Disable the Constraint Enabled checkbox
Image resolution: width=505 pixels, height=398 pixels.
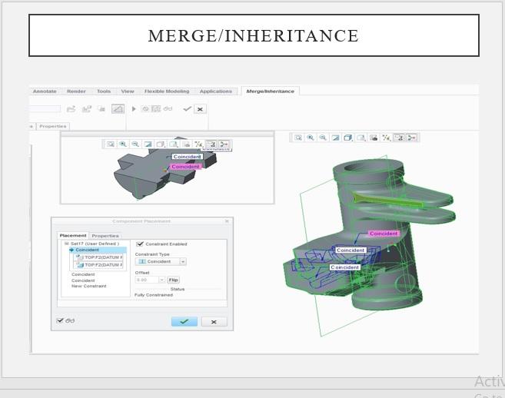coord(139,244)
